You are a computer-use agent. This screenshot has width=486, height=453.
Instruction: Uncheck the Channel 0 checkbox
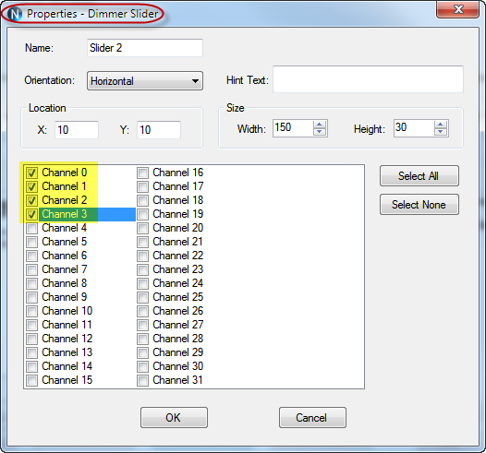tap(31, 173)
